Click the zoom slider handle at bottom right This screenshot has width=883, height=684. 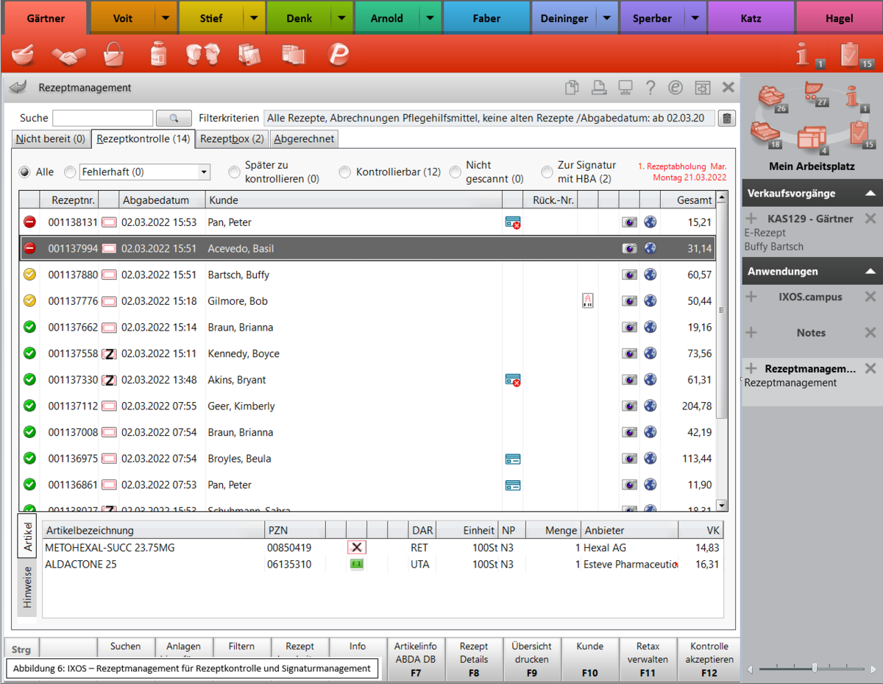(815, 668)
